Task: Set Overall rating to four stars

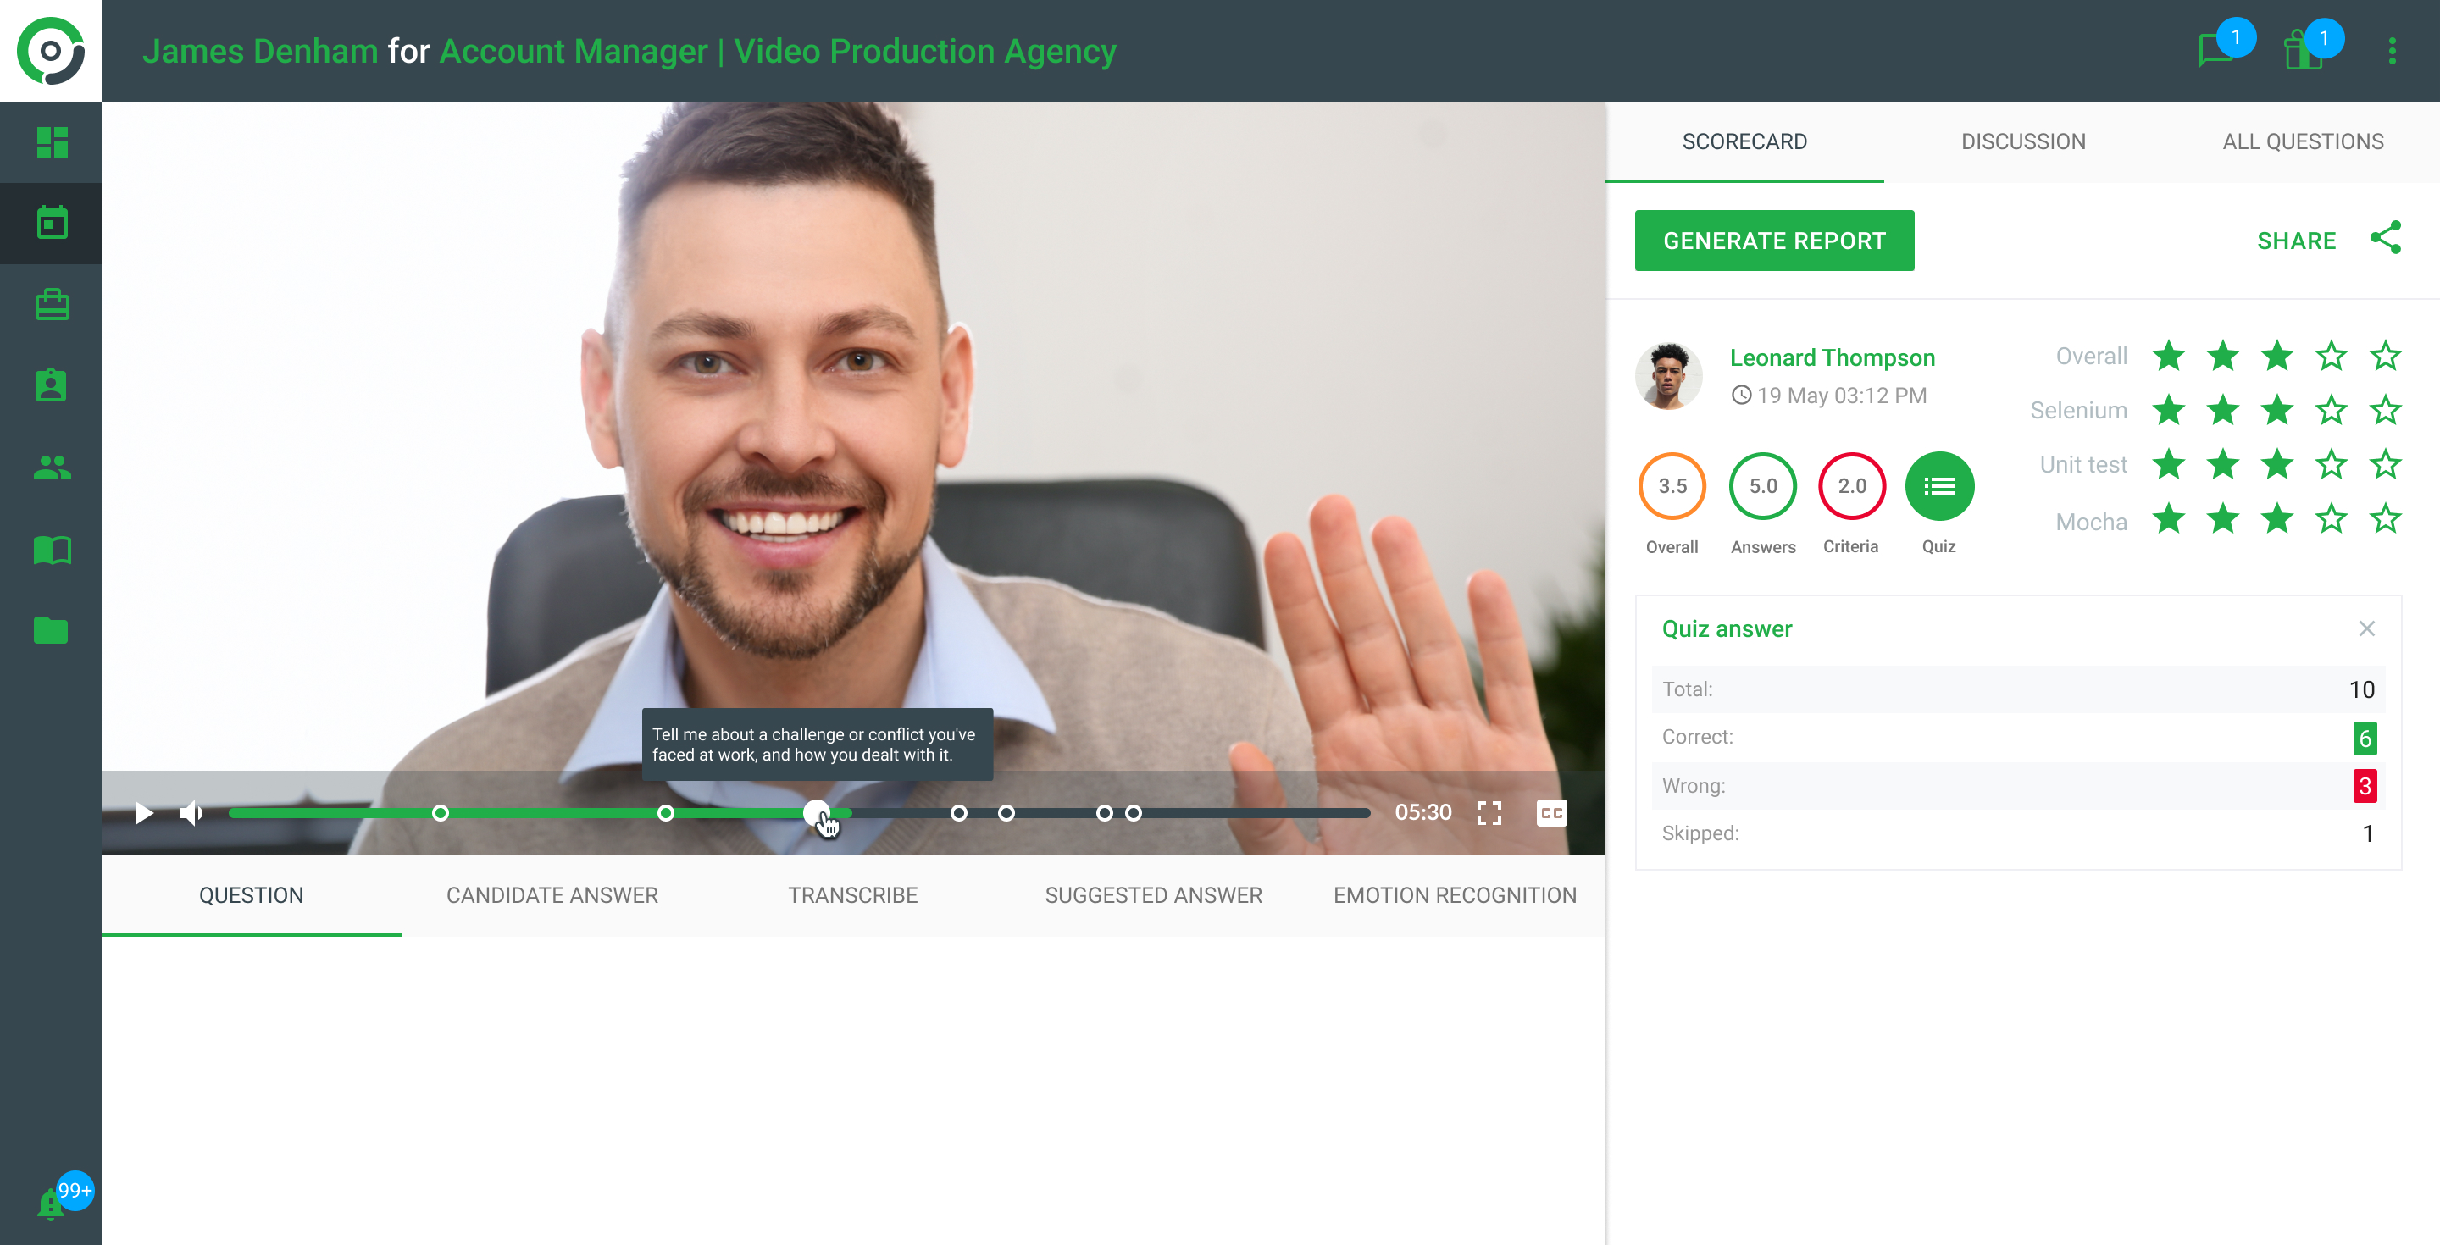Action: pyautogui.click(x=2330, y=357)
